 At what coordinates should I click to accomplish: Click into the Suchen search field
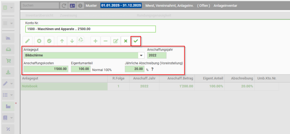(x=40, y=5)
